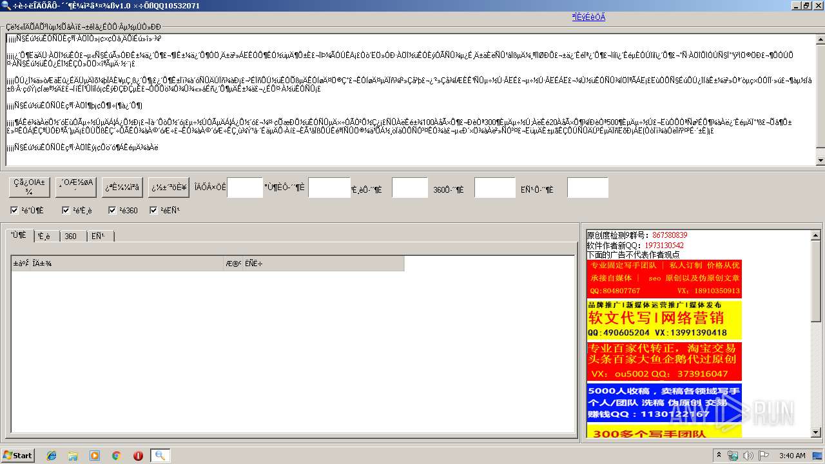Click the button with the ½øÐÐ label
Image resolution: width=825 pixels, height=464 pixels.
point(76,187)
